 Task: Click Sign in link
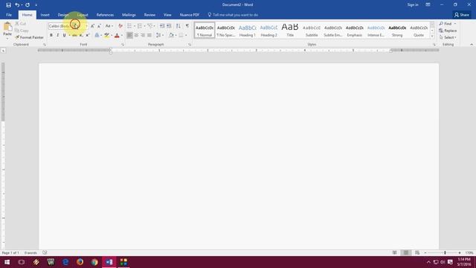(413, 5)
